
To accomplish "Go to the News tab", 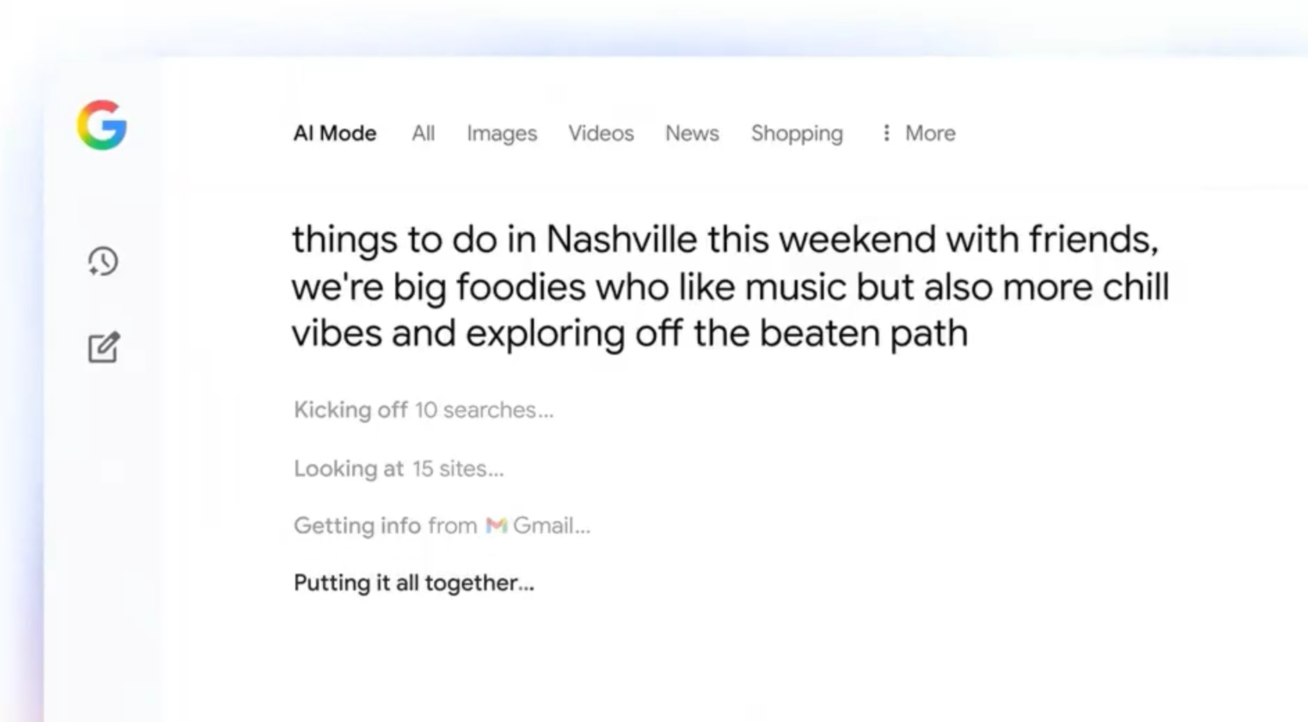I will pyautogui.click(x=691, y=133).
